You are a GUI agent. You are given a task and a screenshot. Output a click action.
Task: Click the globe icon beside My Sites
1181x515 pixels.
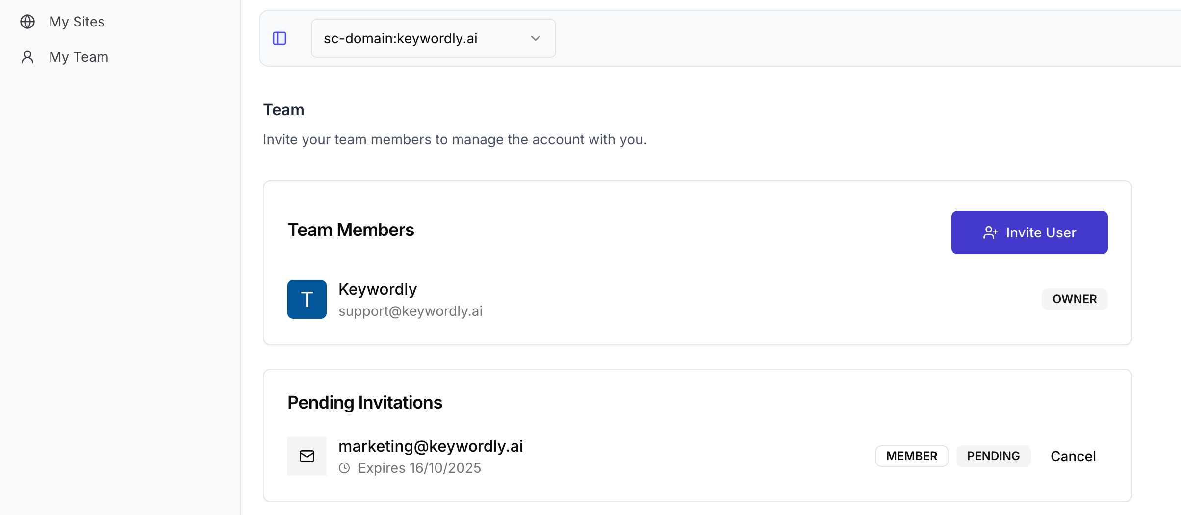[x=27, y=22]
